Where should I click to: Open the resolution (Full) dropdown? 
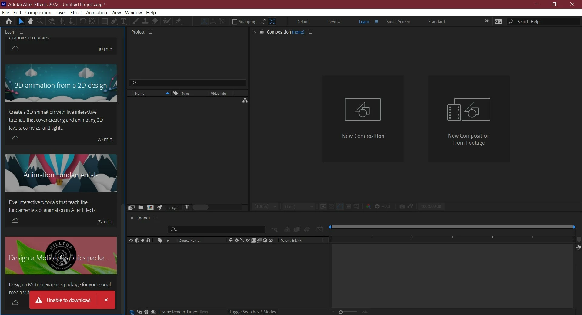(x=299, y=206)
